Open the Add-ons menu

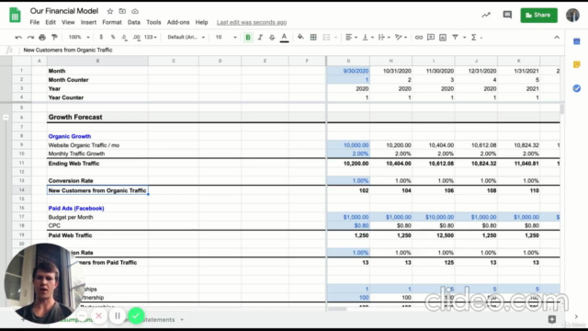(178, 22)
